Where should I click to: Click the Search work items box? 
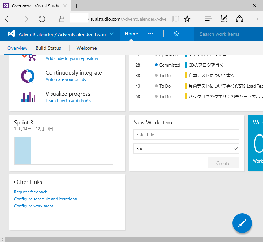(x=229, y=34)
